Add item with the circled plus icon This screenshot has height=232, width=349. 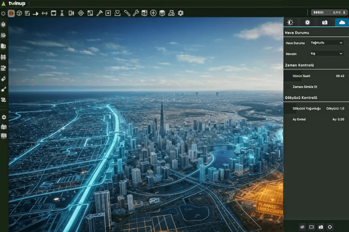click(x=153, y=13)
